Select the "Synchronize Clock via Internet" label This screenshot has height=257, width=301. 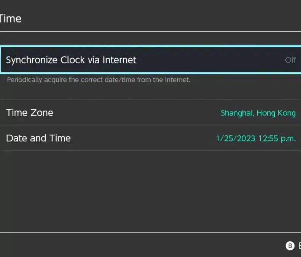pos(71,60)
